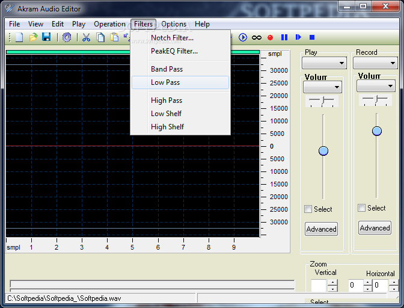Click the Save floppy disk icon
The width and height of the screenshot is (404, 308).
47,37
